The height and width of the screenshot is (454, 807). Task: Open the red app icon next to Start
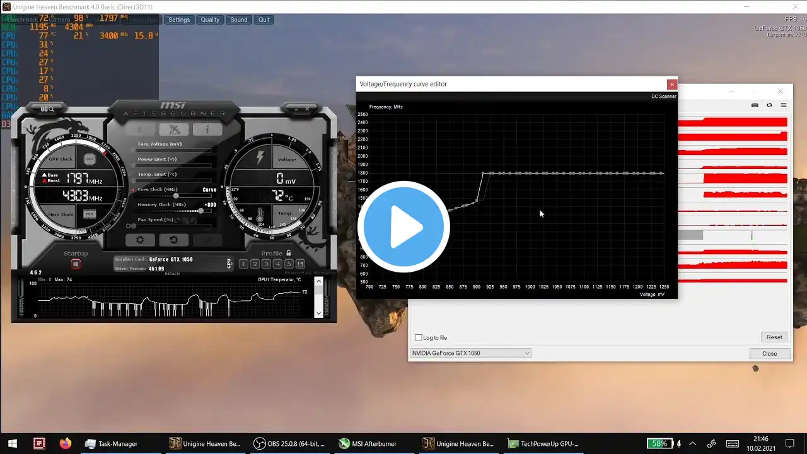[x=39, y=443]
